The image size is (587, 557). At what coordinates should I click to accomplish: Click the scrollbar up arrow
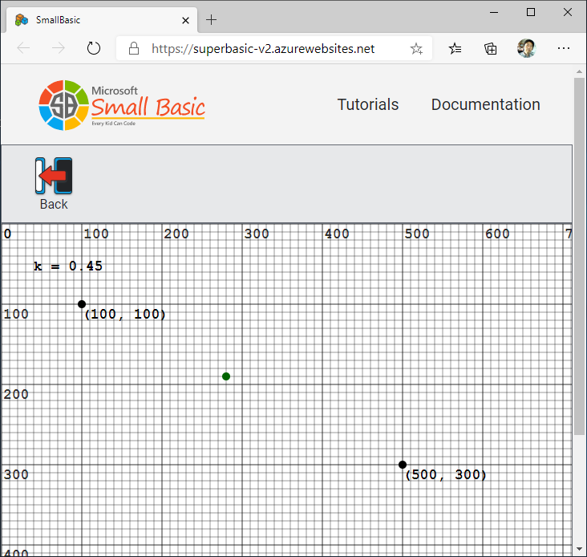(x=580, y=71)
